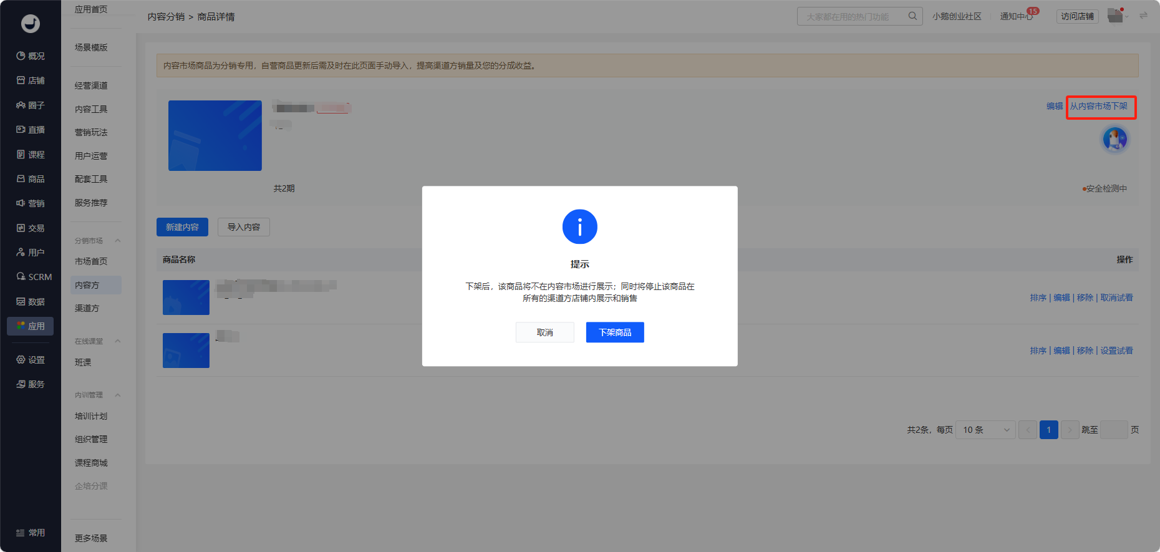Image resolution: width=1160 pixels, height=552 pixels.
Task: Click 设置试看 in second content row
Action: click(x=1116, y=351)
